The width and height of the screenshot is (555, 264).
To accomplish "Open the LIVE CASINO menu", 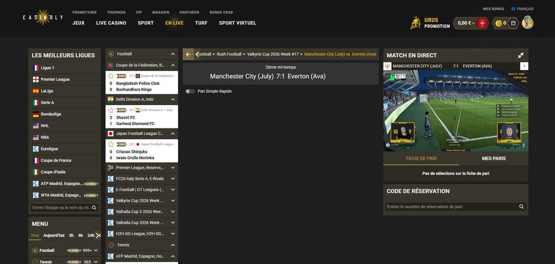I will 111,23.
